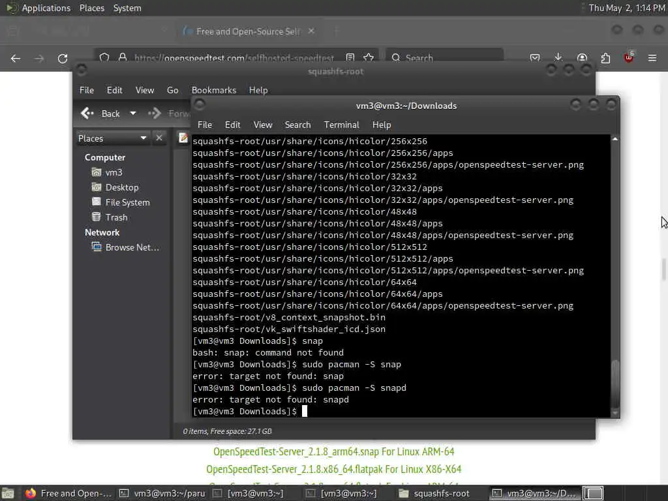Click the uBlock Origin extension icon
Viewport: 668px width, 501px height.
coord(629,57)
